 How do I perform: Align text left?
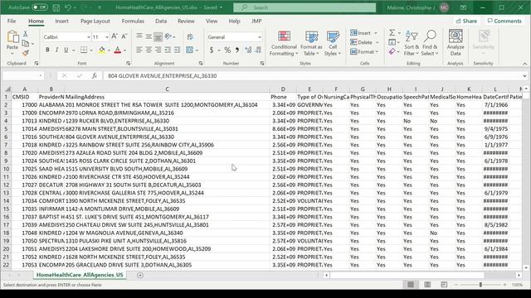tap(139, 50)
